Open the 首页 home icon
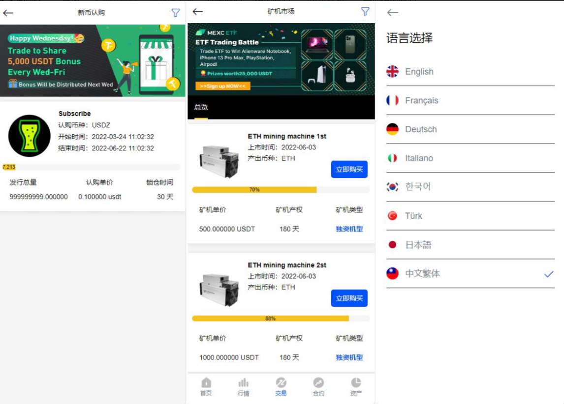The height and width of the screenshot is (404, 564). (x=206, y=387)
